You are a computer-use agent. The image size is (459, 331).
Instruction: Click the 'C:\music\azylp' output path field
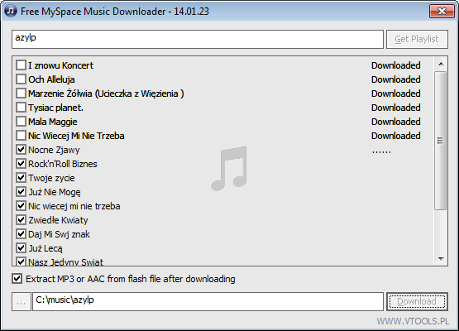(x=208, y=301)
